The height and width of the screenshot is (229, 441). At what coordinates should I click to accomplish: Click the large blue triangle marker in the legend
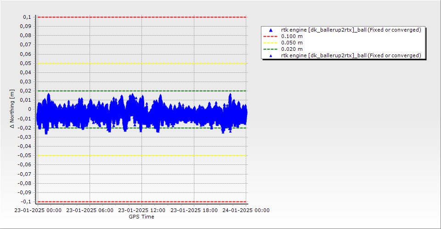(x=271, y=30)
